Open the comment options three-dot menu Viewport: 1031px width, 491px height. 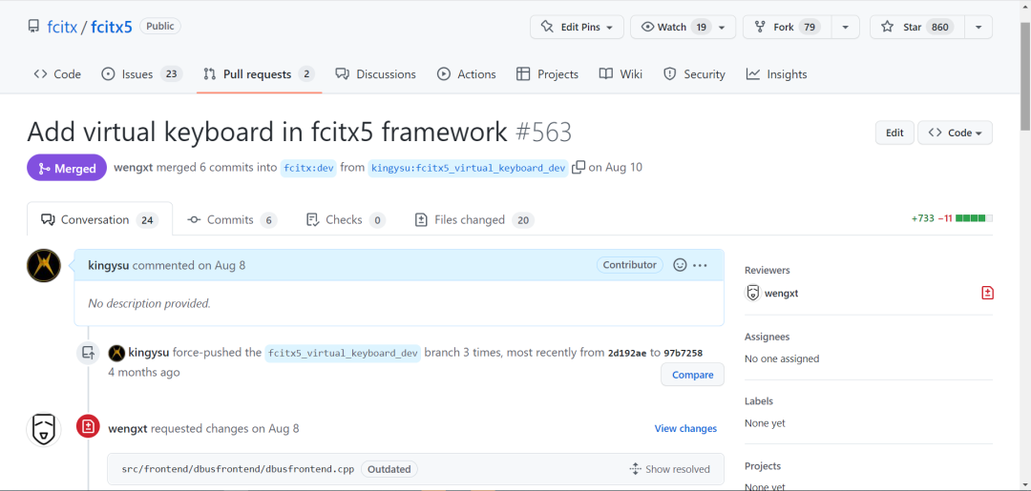(701, 265)
